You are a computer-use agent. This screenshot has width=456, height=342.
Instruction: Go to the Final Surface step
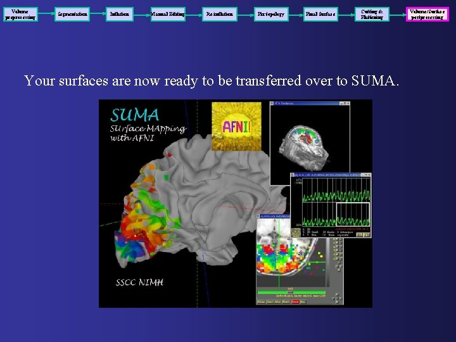coord(320,14)
